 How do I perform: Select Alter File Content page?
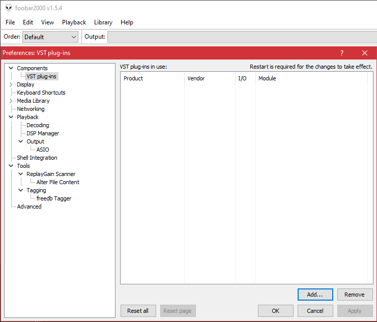click(x=57, y=182)
